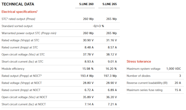The image size is (186, 110).
Task: Click the Electrical specifications section title
Action: 19,12
